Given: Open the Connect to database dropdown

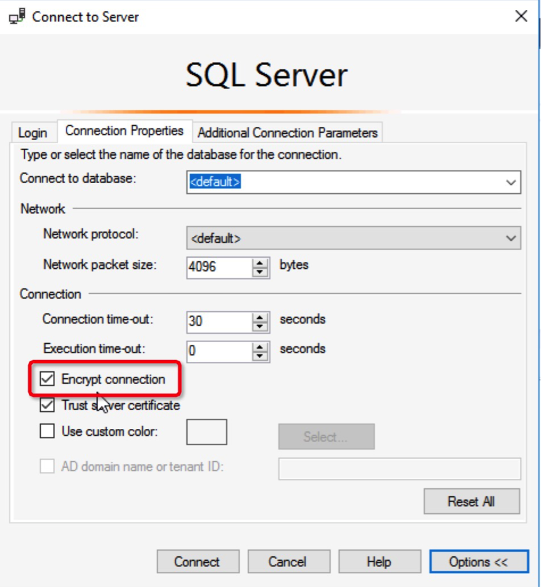Looking at the screenshot, I should pos(512,183).
